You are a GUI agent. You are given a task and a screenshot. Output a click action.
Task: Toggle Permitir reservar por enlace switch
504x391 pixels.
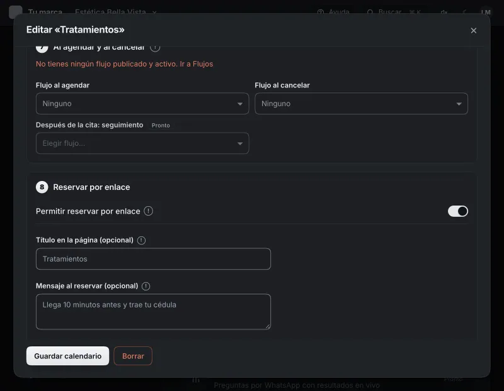point(458,211)
